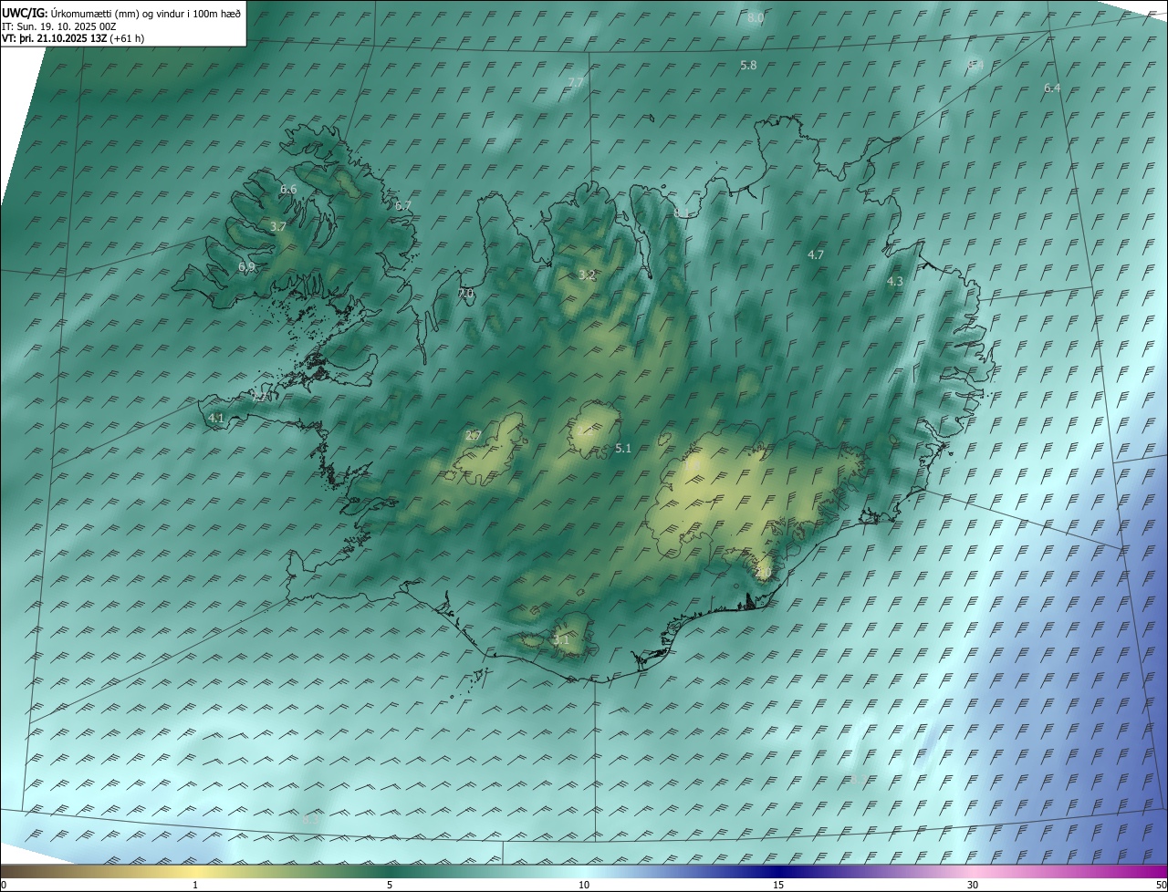The image size is (1168, 892).
Task: Click the 3.1 value label
Action: tap(561, 640)
